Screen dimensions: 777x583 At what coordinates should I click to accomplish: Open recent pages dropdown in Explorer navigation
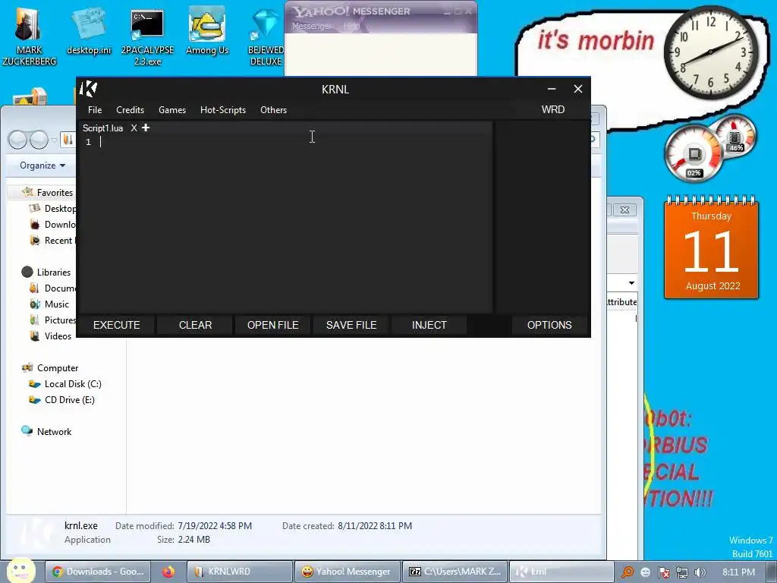[54, 140]
